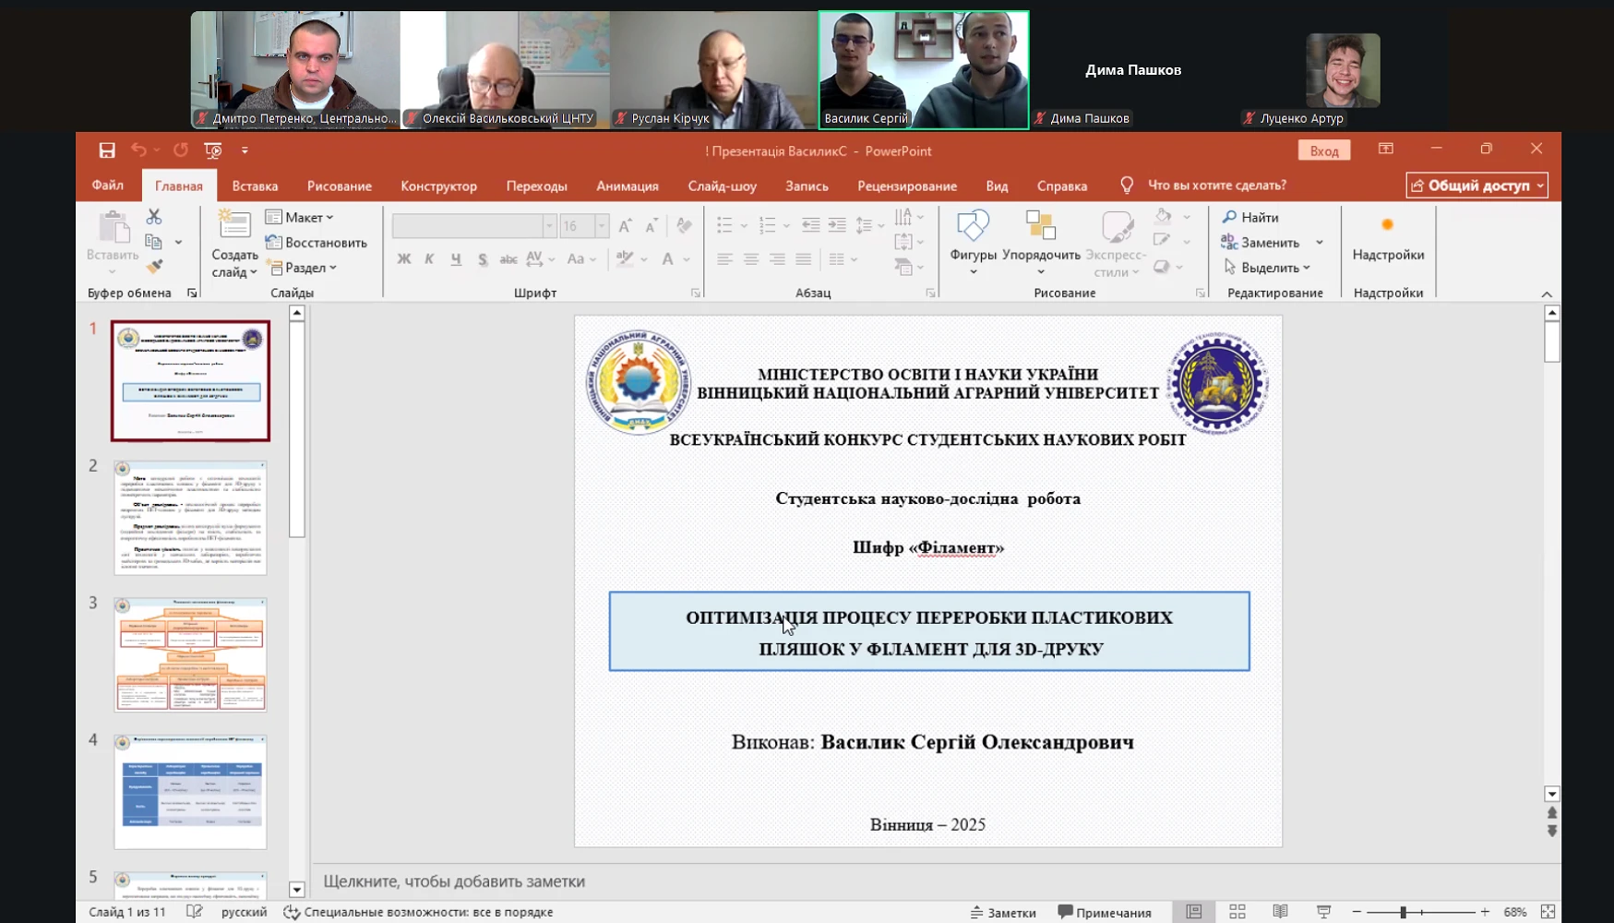Switch to reading view in status bar
The image size is (1614, 923).
coord(1280,912)
